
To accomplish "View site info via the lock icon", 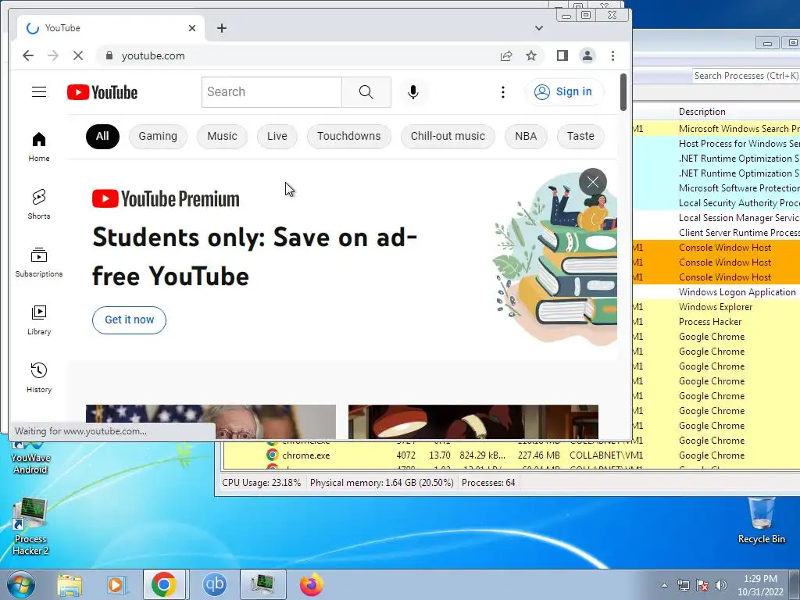I will tap(109, 55).
